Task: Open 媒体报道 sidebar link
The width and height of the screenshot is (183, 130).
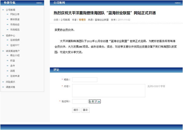Action: pyautogui.click(x=15, y=19)
